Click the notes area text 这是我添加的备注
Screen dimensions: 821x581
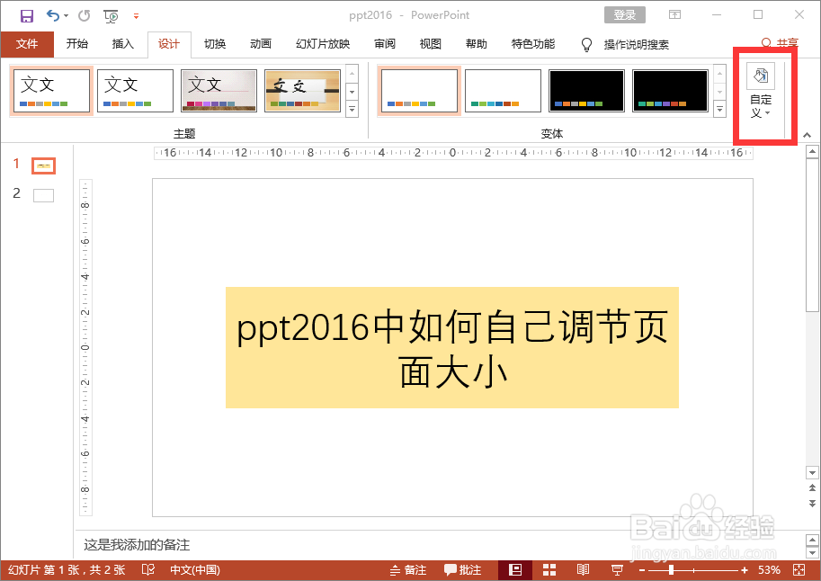[x=137, y=545]
